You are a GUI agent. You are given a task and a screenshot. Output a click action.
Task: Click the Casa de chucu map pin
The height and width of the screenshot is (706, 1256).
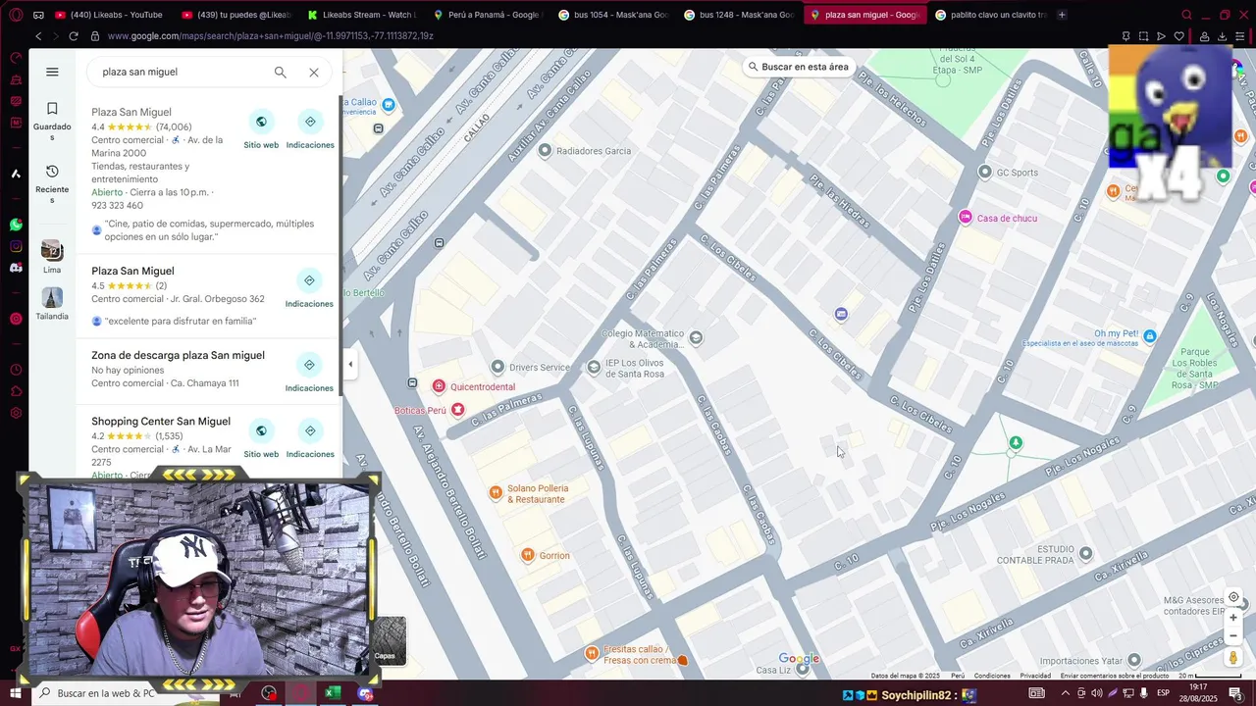pyautogui.click(x=966, y=217)
